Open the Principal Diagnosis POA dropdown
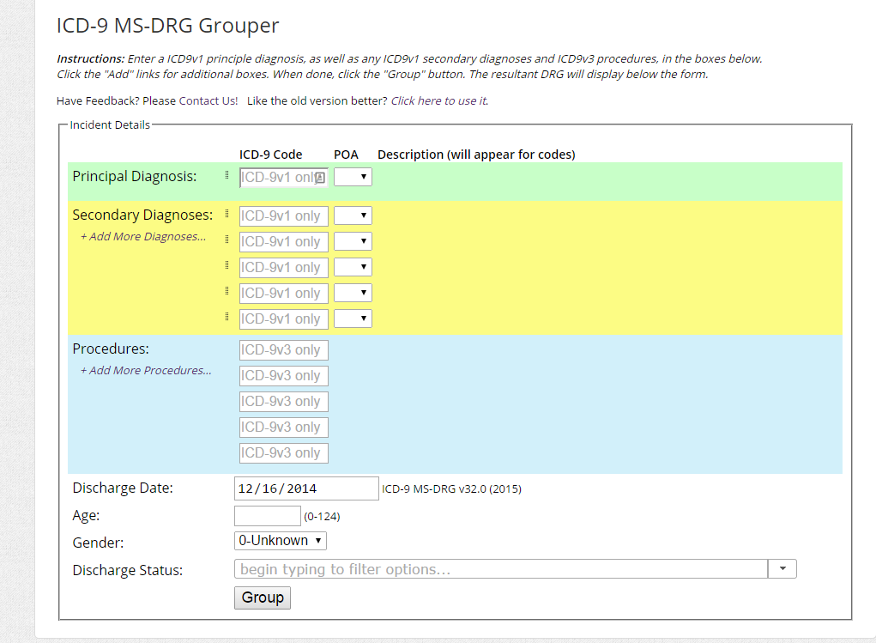876x643 pixels. [353, 178]
